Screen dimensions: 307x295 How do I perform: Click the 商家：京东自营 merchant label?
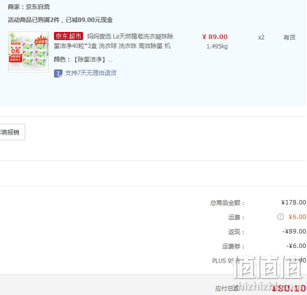[x=29, y=7]
